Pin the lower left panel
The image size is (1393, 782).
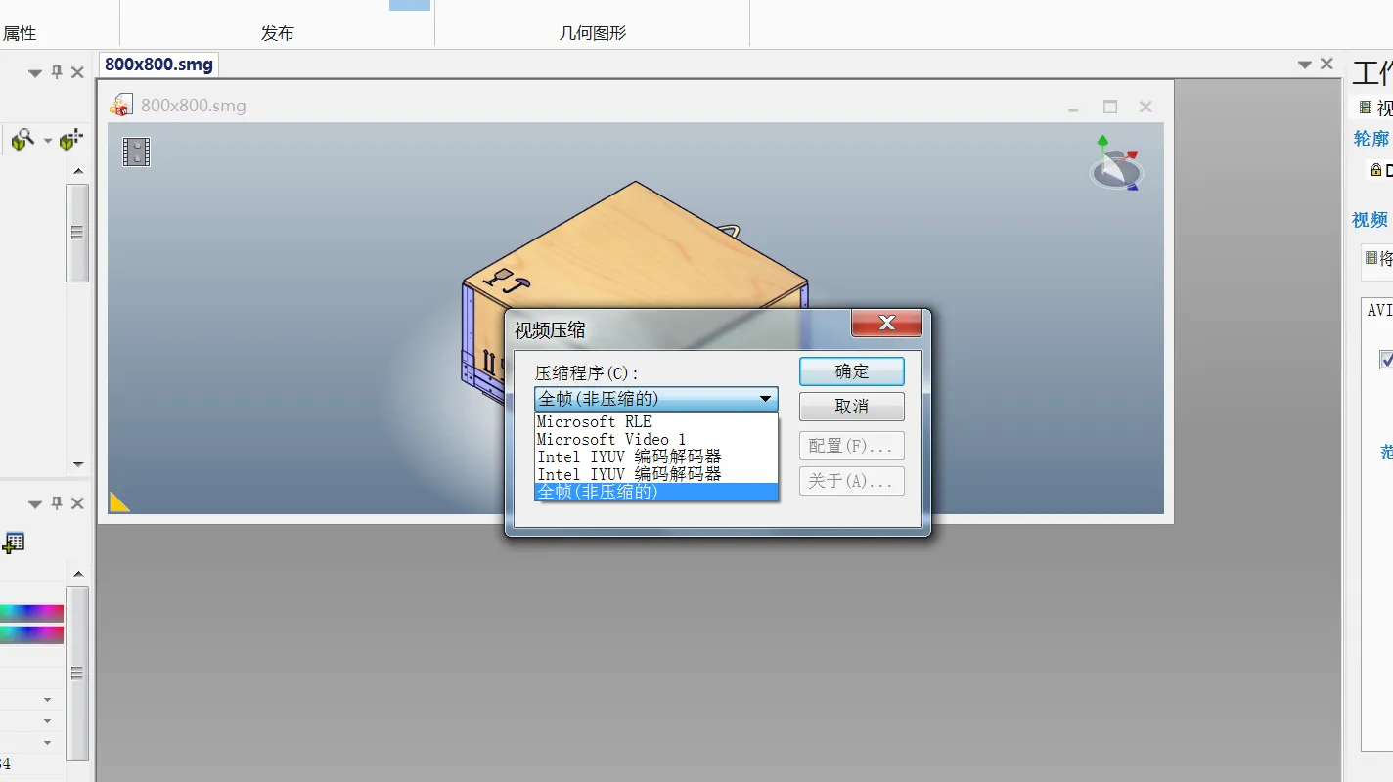coord(57,503)
